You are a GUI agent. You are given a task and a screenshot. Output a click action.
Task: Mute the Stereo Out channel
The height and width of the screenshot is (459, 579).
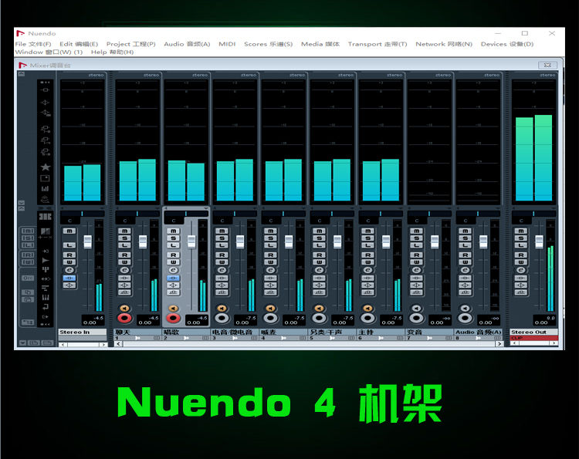click(520, 231)
